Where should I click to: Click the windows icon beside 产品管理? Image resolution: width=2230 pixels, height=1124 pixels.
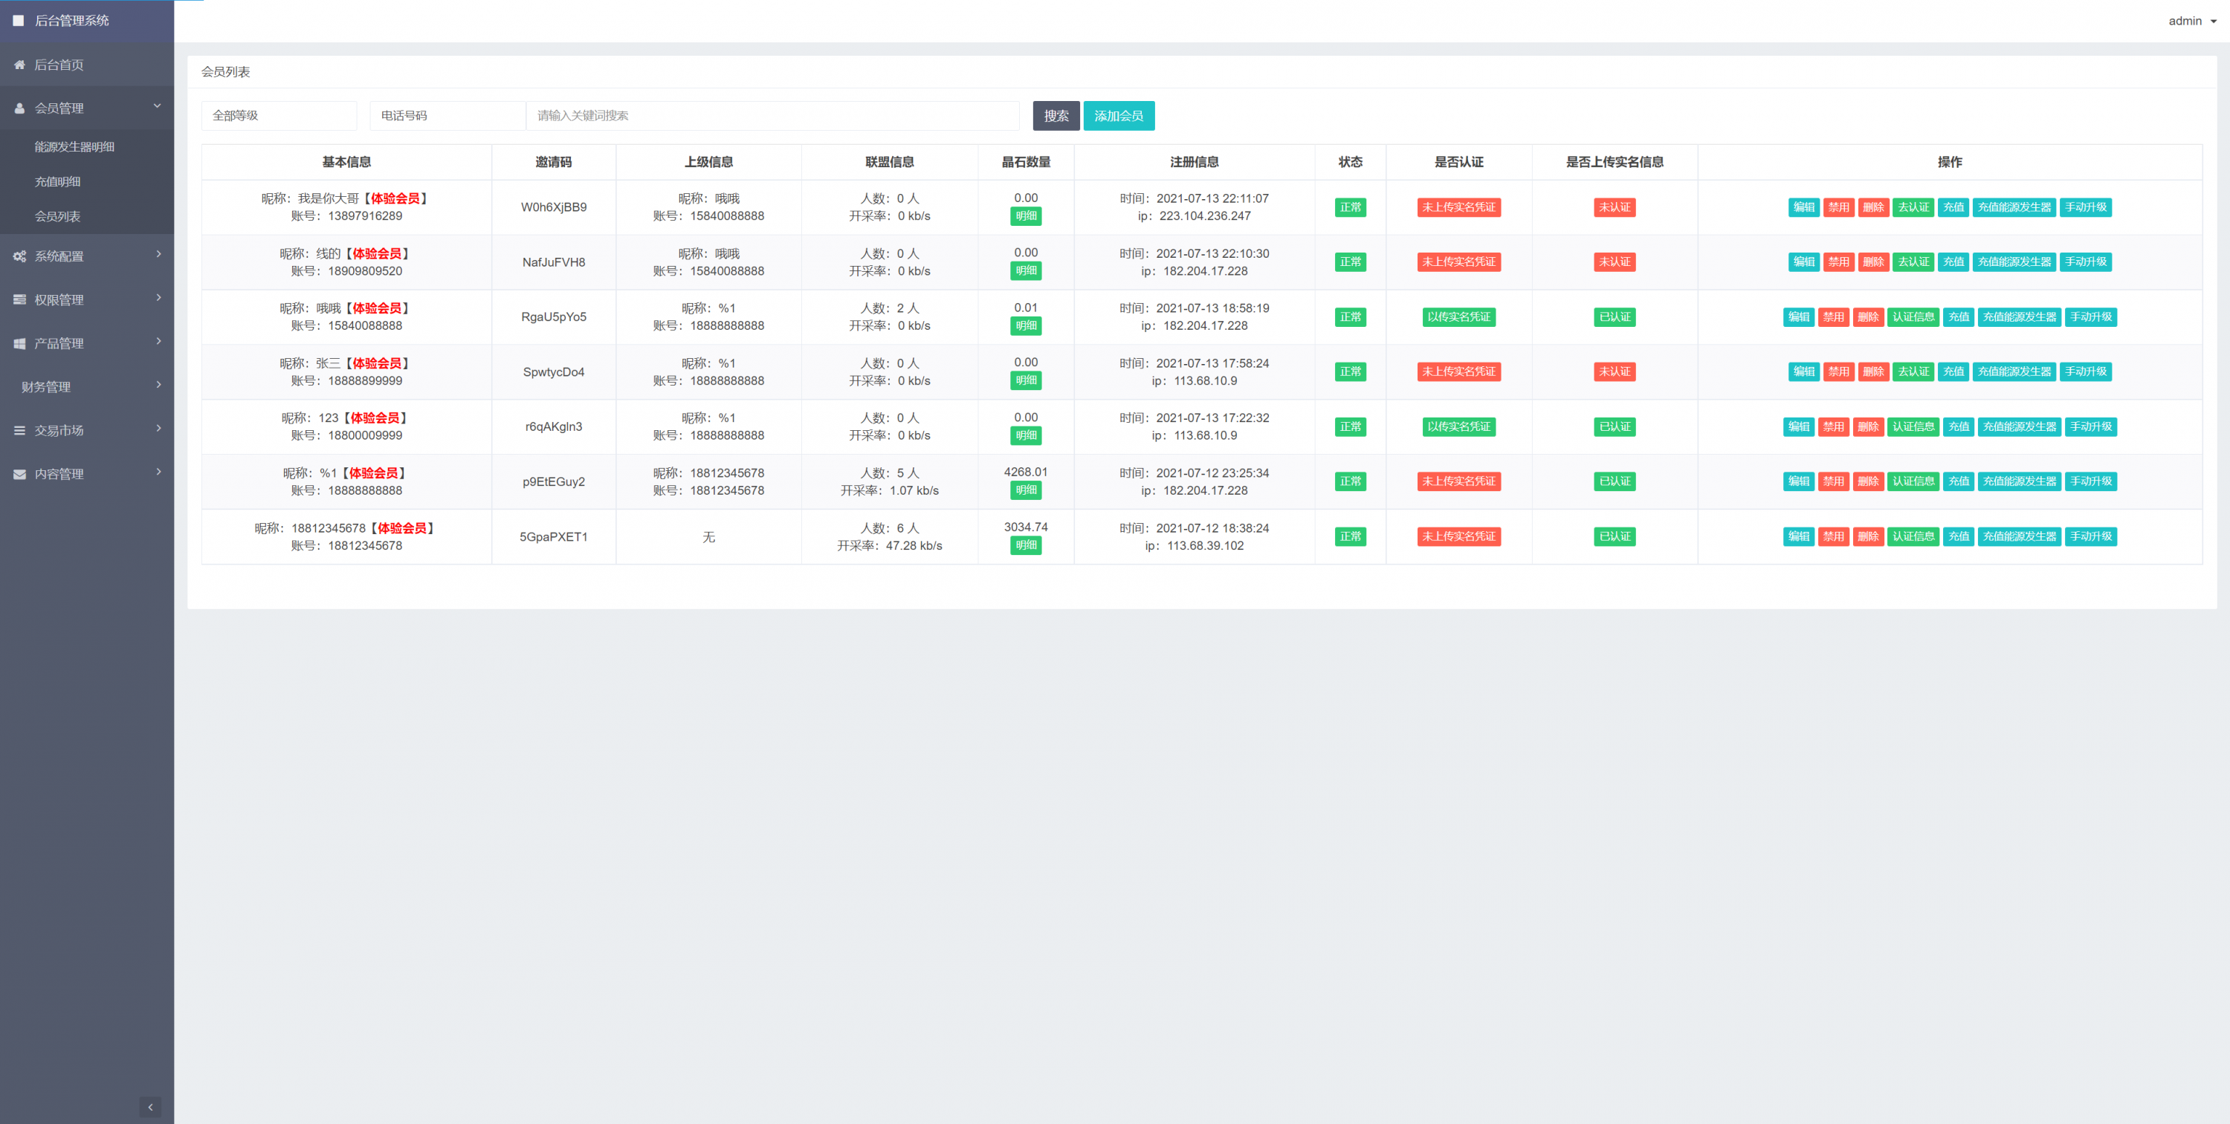[19, 343]
